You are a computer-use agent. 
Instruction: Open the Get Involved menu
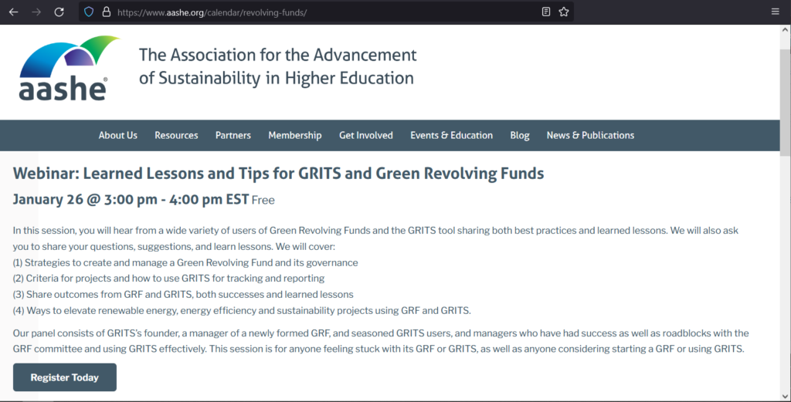365,135
